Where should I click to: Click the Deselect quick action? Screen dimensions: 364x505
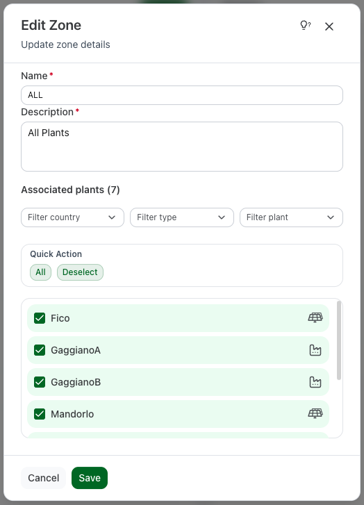tap(80, 272)
